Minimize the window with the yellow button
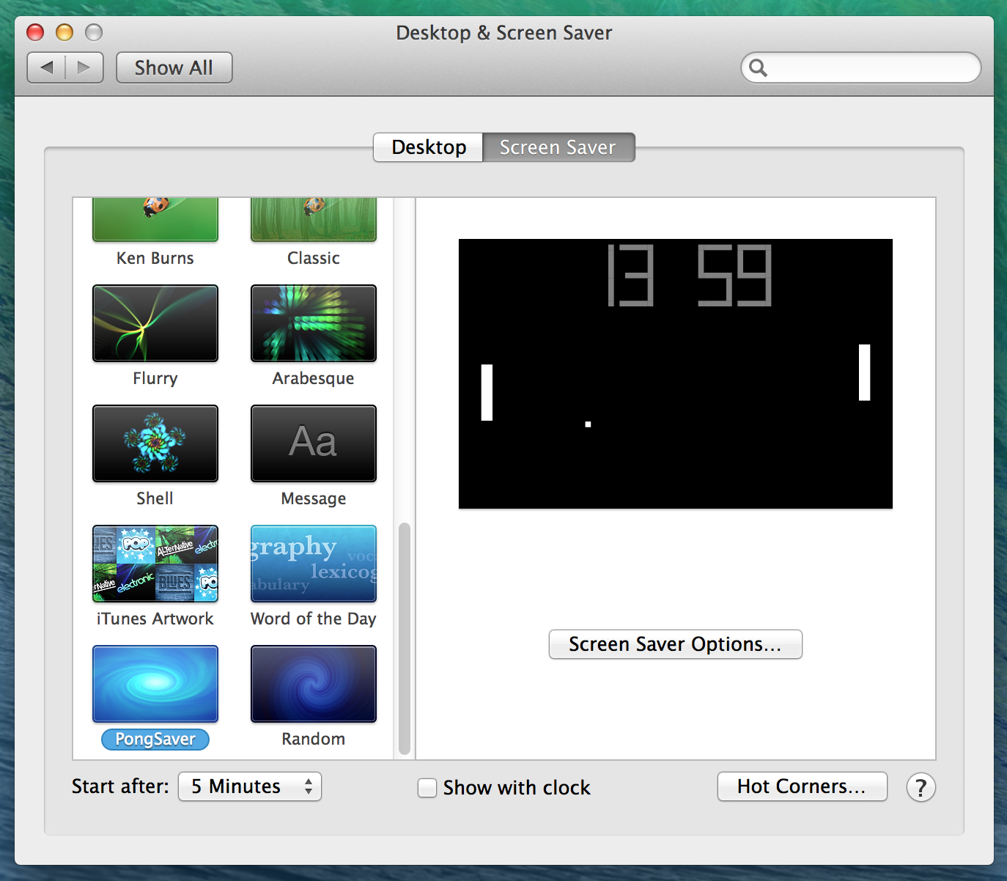The height and width of the screenshot is (881, 1007). [64, 32]
